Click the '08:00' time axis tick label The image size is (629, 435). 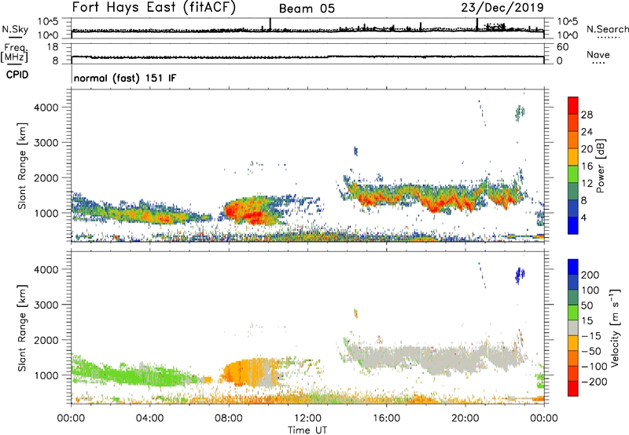click(x=229, y=419)
